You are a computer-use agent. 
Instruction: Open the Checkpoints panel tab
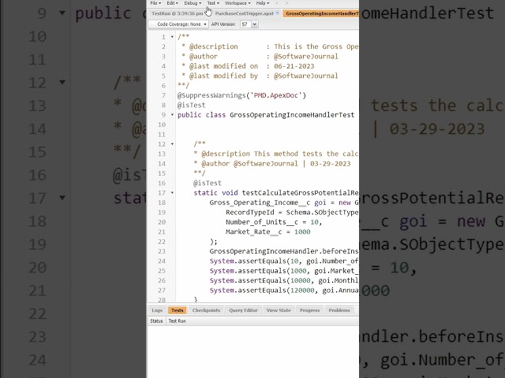coord(206,310)
